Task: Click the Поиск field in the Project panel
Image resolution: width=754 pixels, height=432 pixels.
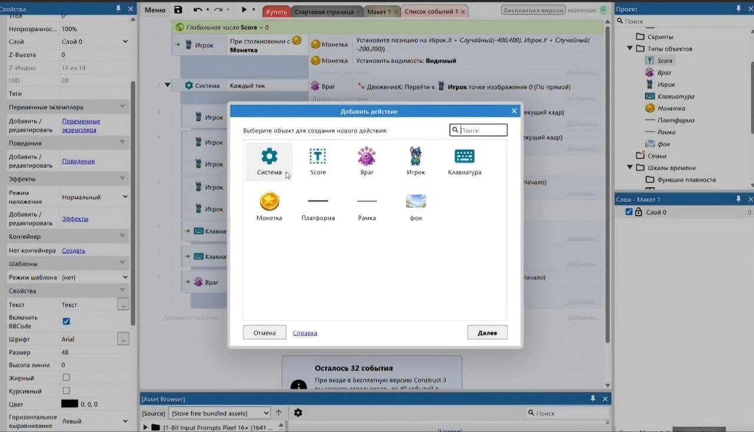Action: 682,21
